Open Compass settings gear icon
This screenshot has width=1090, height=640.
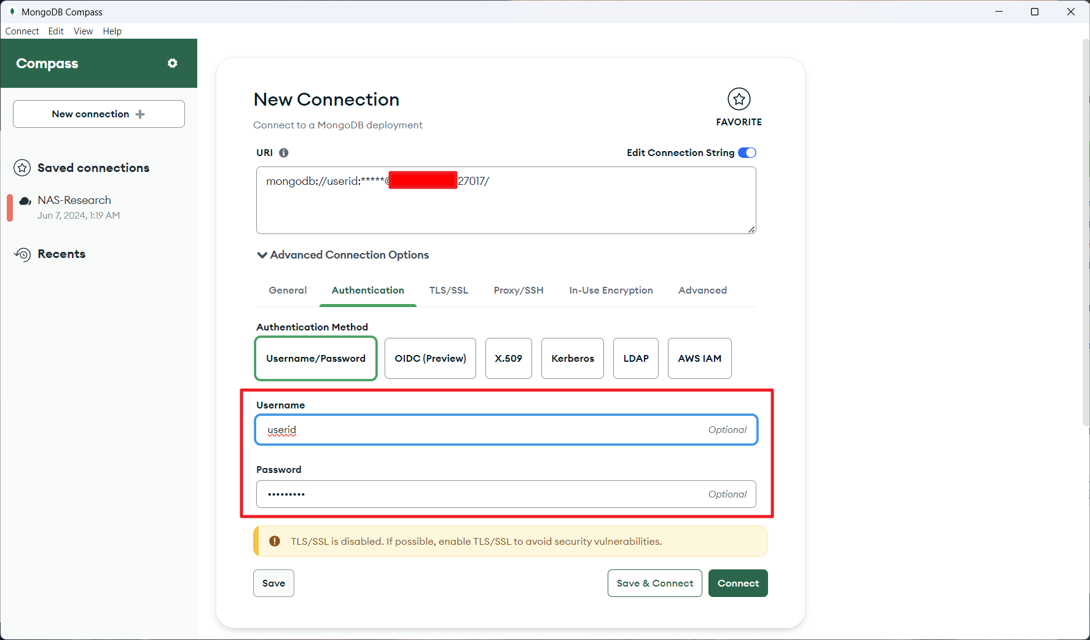173,63
